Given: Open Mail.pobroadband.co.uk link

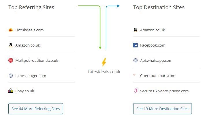Looking at the screenshot, I should 37,60.
